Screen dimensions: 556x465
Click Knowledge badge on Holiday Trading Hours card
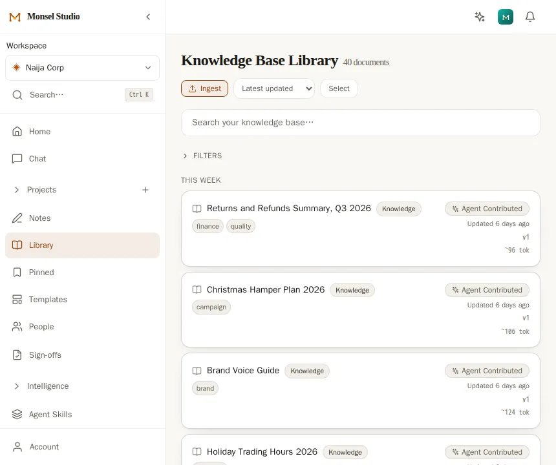click(x=345, y=452)
